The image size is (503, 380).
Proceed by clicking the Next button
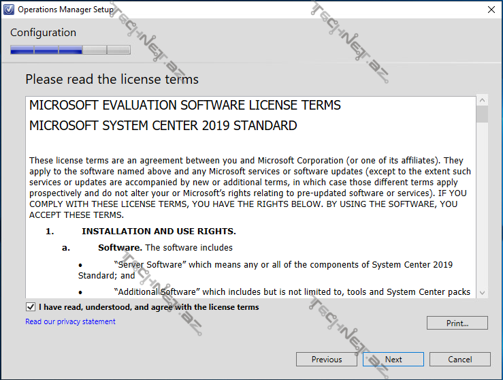click(x=393, y=360)
